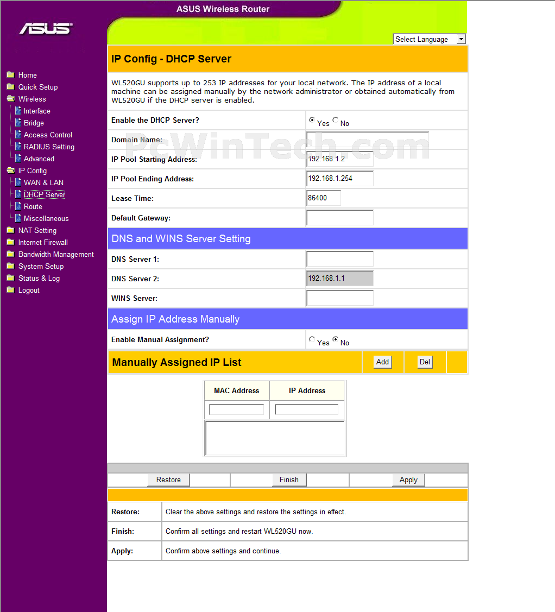Click the Lease Time field
555x612 pixels.
pos(324,198)
